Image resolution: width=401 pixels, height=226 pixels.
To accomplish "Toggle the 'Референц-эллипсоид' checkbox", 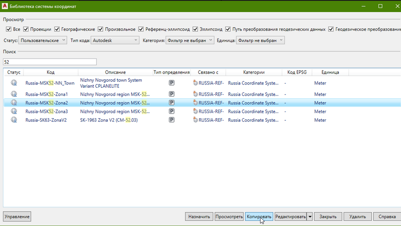I will pyautogui.click(x=141, y=29).
